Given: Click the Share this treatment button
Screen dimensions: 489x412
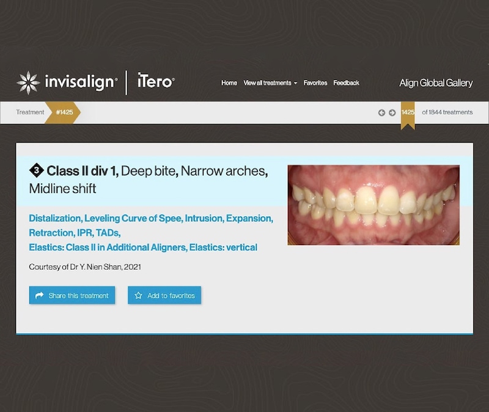Looking at the screenshot, I should (72, 295).
